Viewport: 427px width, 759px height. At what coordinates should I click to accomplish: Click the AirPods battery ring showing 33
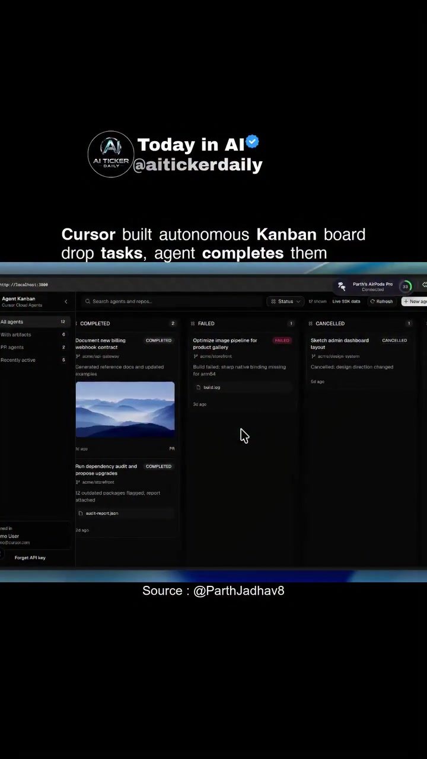(x=406, y=286)
